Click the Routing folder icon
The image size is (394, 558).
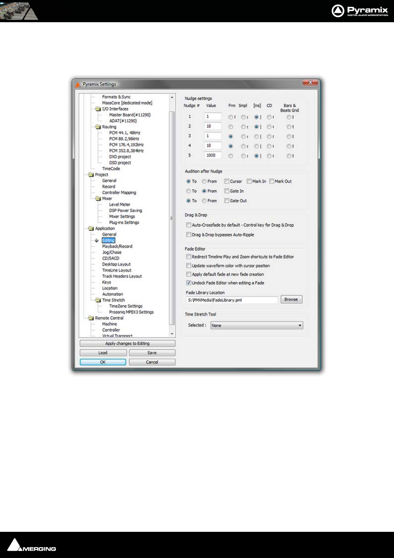click(98, 127)
